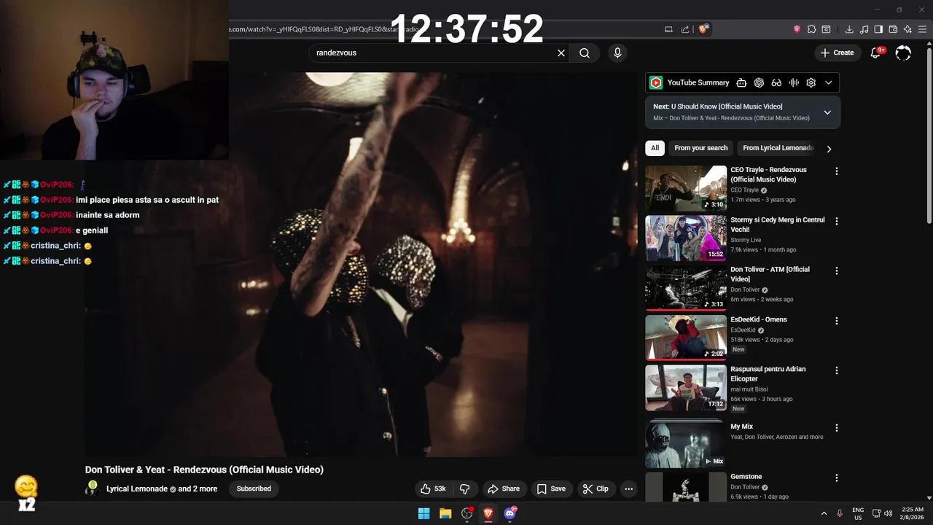This screenshot has width=933, height=525.
Task: Clear the YouTube search box text
Action: coord(561,52)
